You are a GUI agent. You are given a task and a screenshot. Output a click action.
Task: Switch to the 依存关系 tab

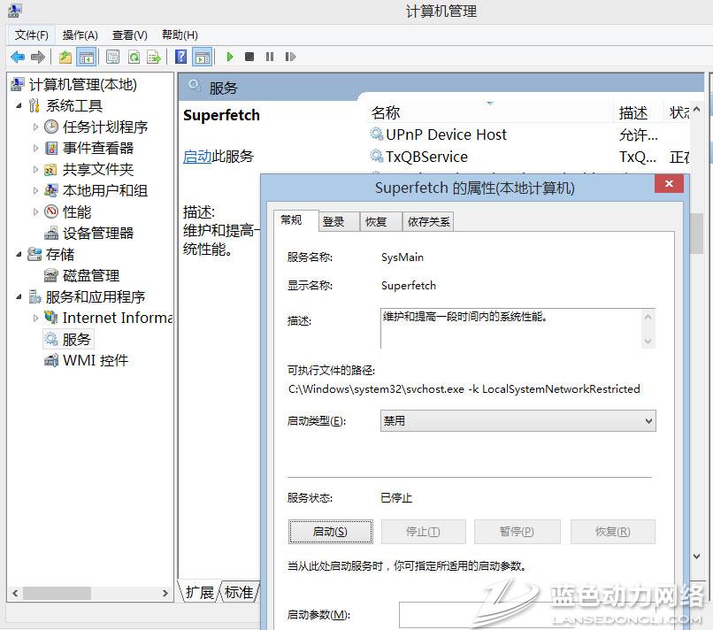(429, 221)
